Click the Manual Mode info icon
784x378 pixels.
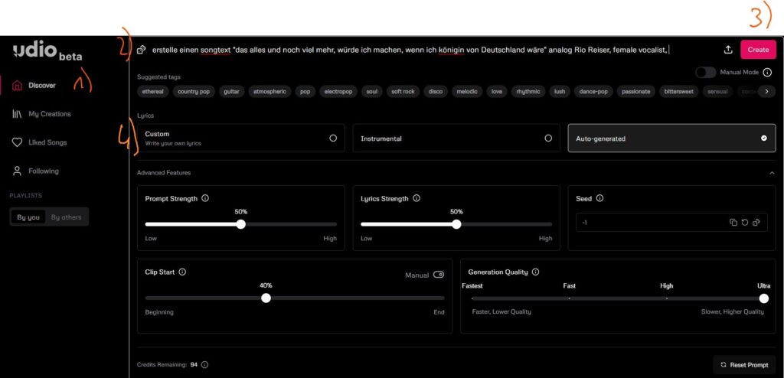tap(767, 73)
